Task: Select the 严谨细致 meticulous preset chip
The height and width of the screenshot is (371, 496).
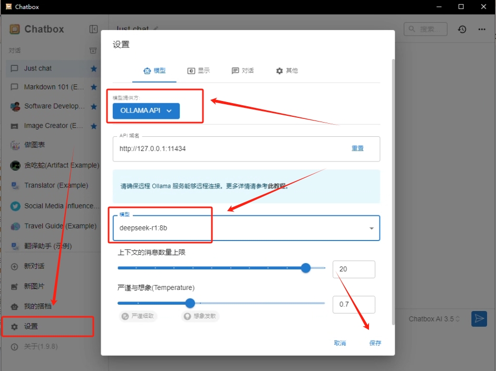Action: 139,316
